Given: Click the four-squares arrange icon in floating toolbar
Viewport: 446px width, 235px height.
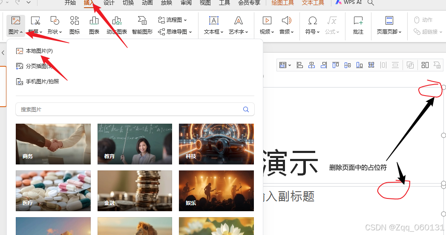Looking at the screenshot, I should pos(425,65).
